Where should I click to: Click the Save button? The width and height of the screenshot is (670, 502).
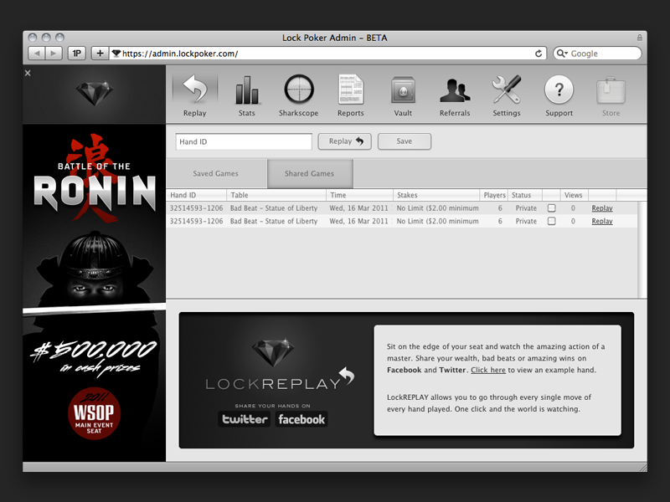[x=405, y=141]
